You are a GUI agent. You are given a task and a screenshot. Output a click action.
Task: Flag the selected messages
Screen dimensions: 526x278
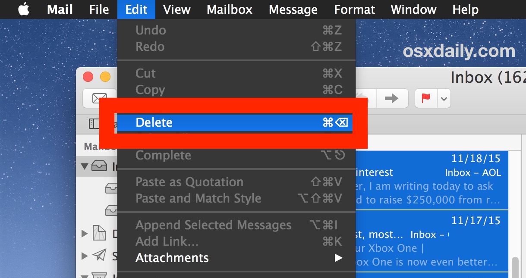click(x=425, y=98)
